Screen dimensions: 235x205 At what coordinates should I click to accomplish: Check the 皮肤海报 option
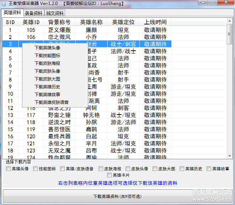click(x=101, y=169)
